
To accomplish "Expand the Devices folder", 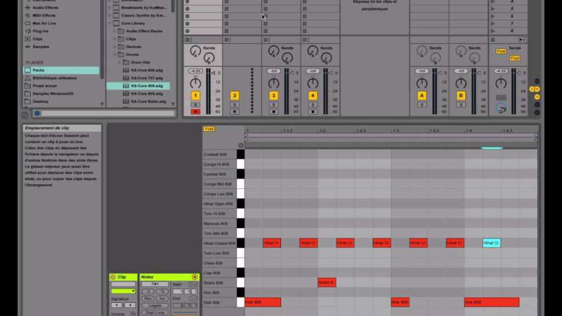I will [115, 47].
